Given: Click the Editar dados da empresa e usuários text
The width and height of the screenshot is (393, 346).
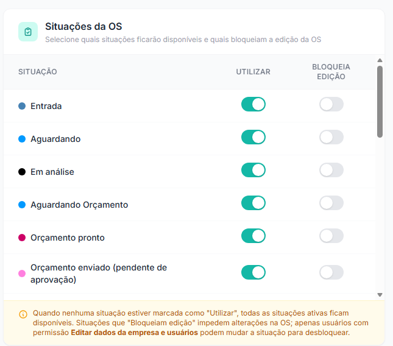Looking at the screenshot, I should point(134,333).
